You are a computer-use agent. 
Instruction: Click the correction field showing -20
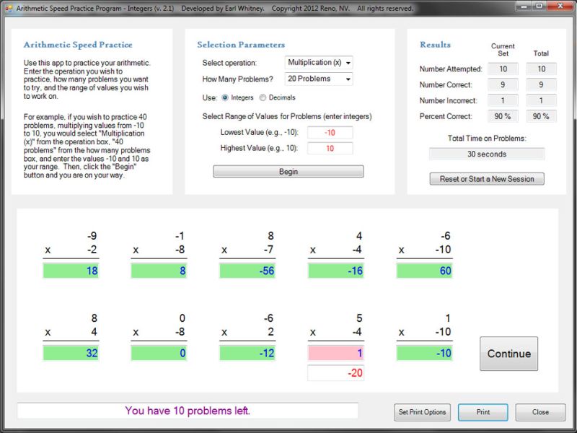pyautogui.click(x=336, y=373)
